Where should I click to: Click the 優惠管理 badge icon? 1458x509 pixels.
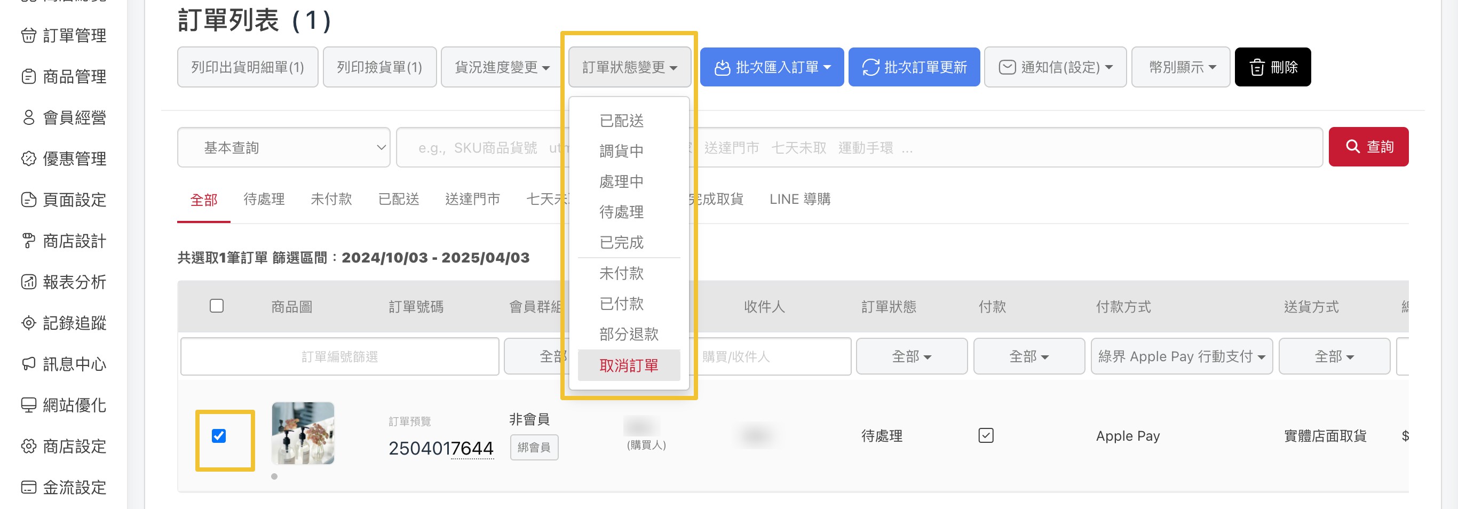coord(28,159)
